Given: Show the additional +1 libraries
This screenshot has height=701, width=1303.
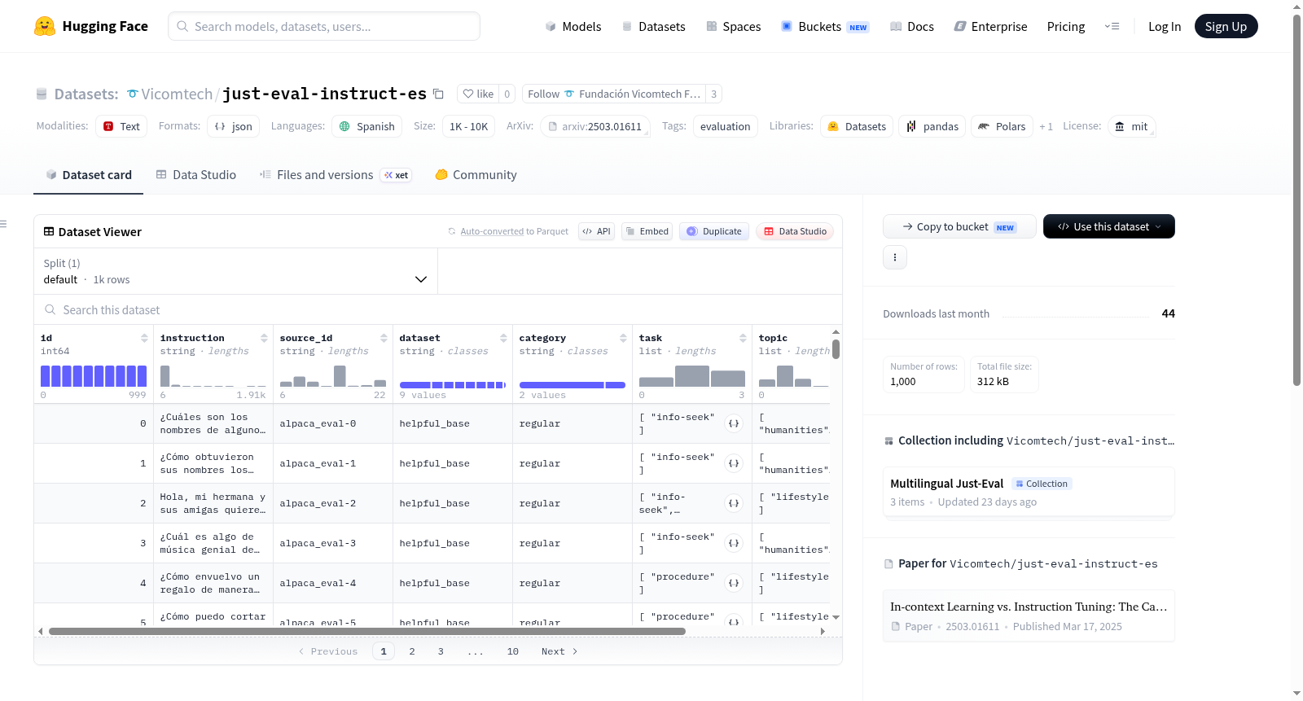Looking at the screenshot, I should 1046,126.
